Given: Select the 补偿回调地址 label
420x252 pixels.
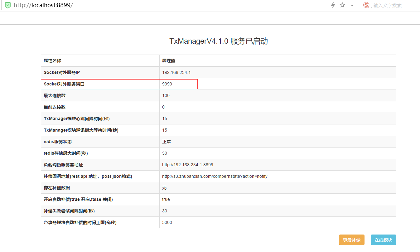Looking at the screenshot, I should click(x=88, y=176).
